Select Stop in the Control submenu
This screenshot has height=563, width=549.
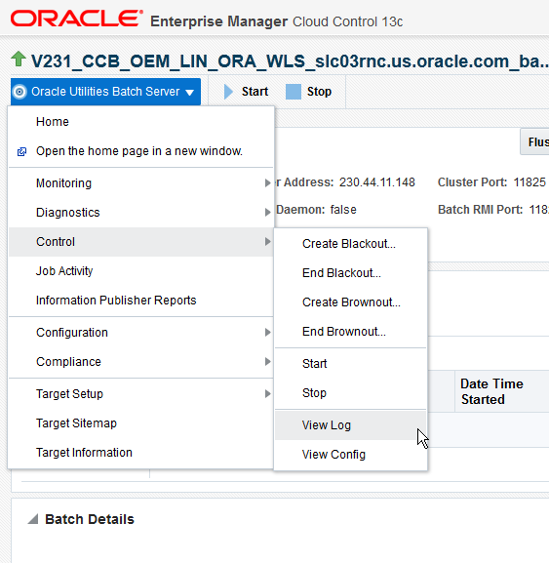click(x=351, y=393)
